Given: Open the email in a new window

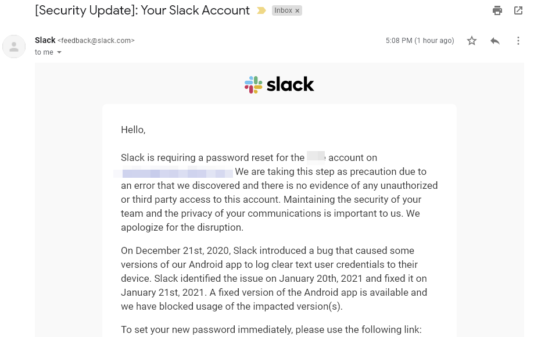Looking at the screenshot, I should point(518,10).
